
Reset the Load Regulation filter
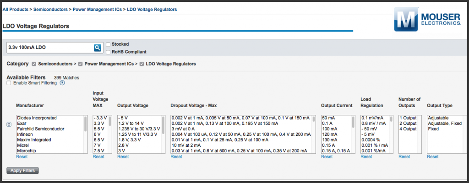click(x=366, y=156)
